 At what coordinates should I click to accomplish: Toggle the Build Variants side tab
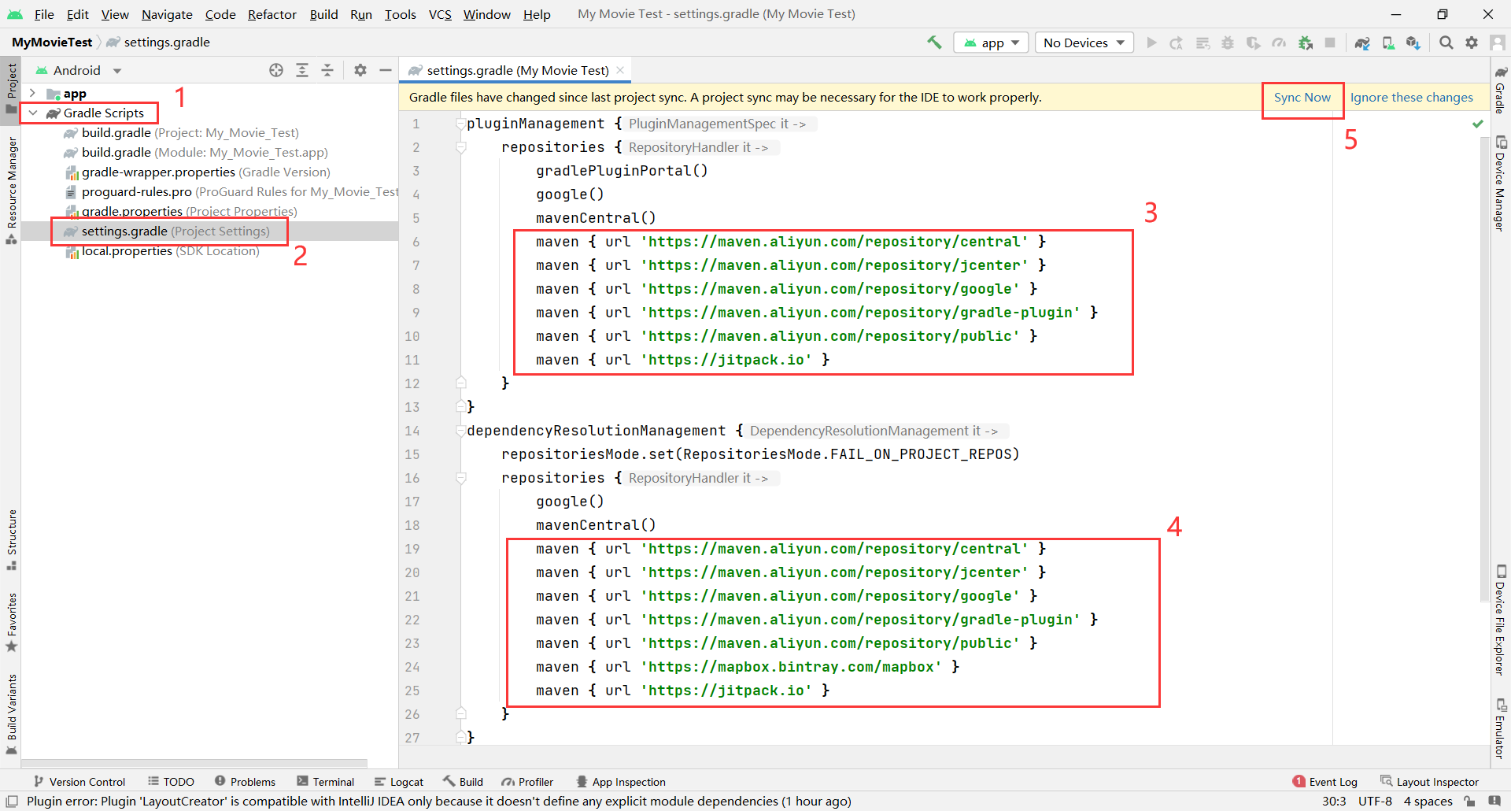(11, 713)
